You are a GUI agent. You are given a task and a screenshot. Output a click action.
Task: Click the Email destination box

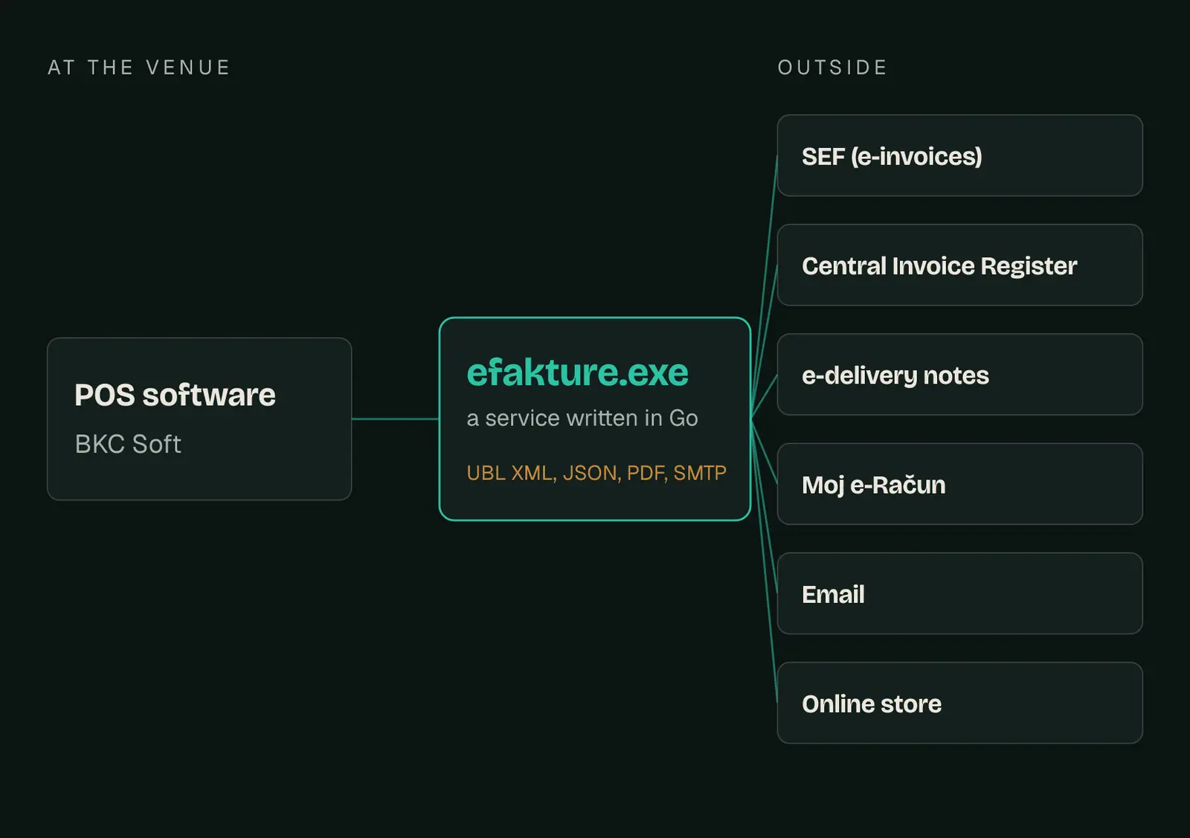tap(959, 593)
